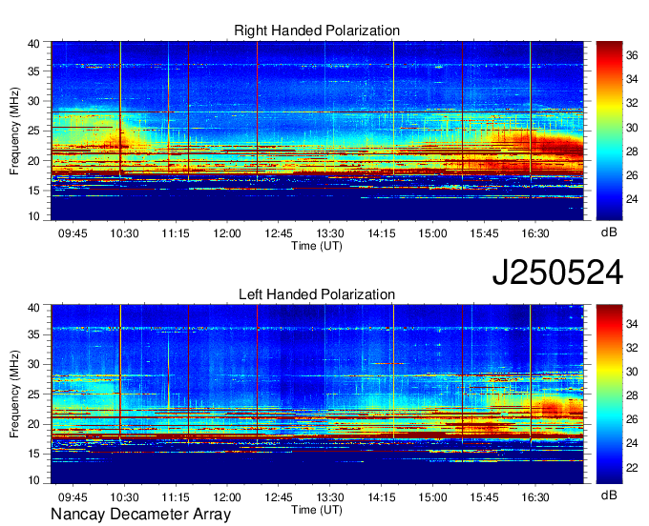Click the left-handed plot's dB color bar
The width and height of the screenshot is (649, 526).
click(x=609, y=394)
